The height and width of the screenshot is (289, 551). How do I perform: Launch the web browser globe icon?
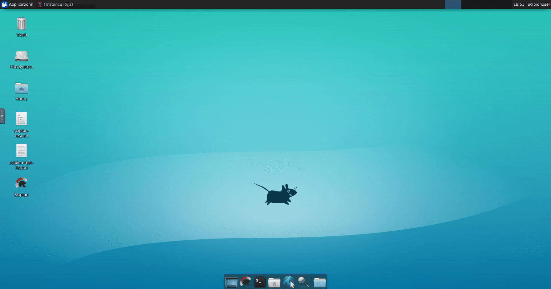(288, 282)
